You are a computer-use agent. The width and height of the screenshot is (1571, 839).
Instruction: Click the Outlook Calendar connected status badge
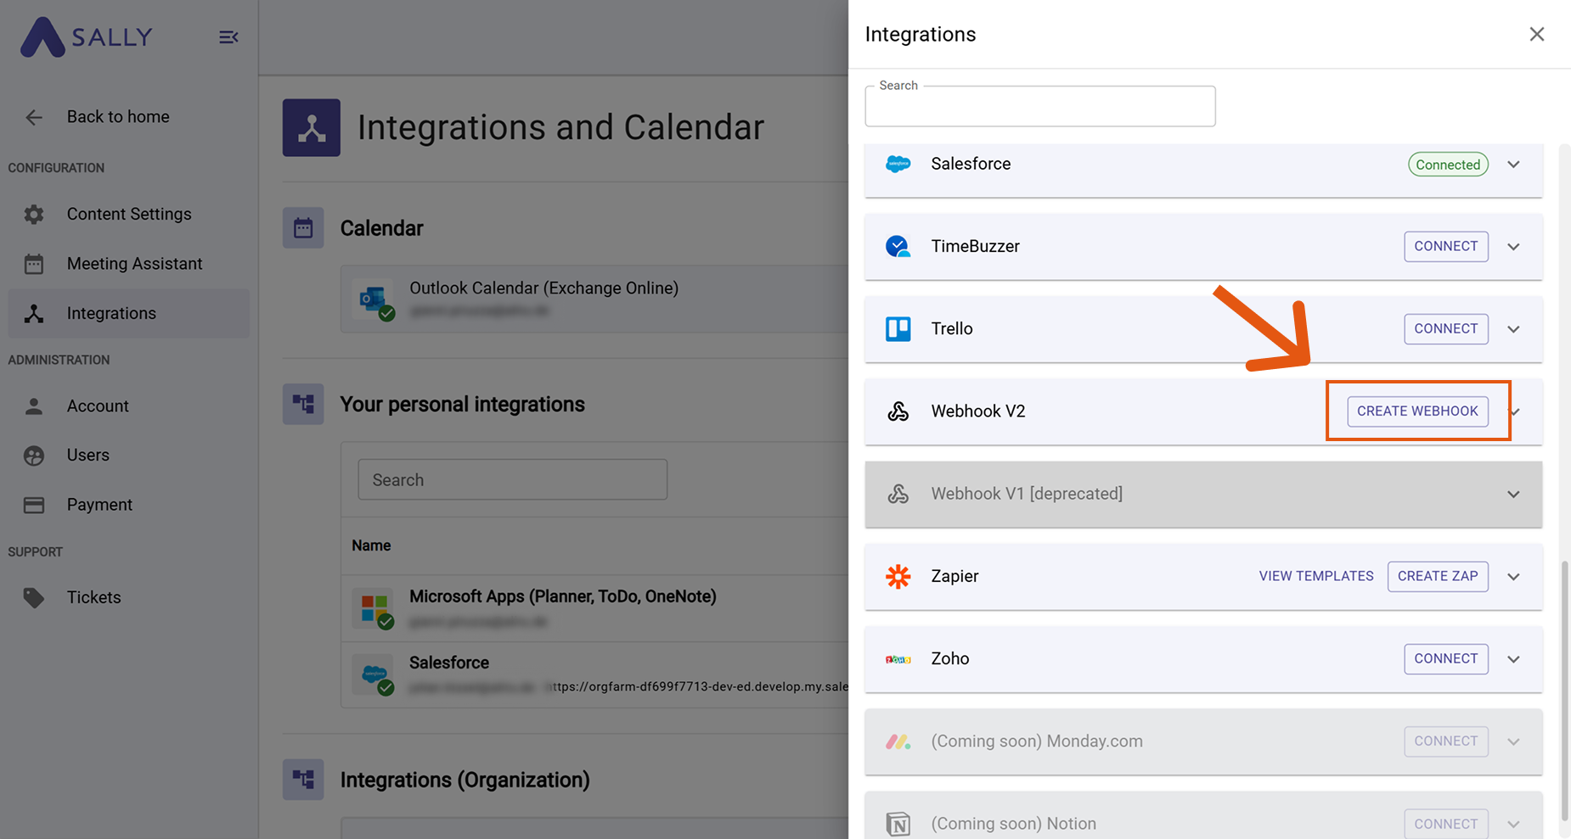(x=387, y=312)
